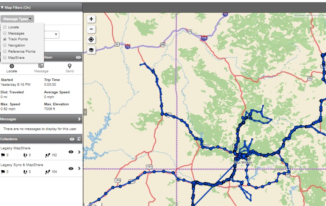Image resolution: width=326 pixels, height=206 pixels.
Task: Open the Message compose icon
Action: point(41,66)
